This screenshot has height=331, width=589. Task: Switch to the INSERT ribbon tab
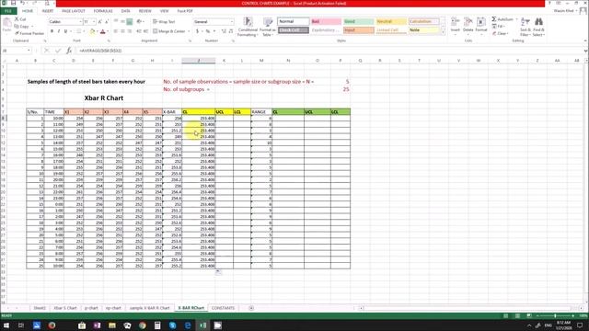click(48, 11)
